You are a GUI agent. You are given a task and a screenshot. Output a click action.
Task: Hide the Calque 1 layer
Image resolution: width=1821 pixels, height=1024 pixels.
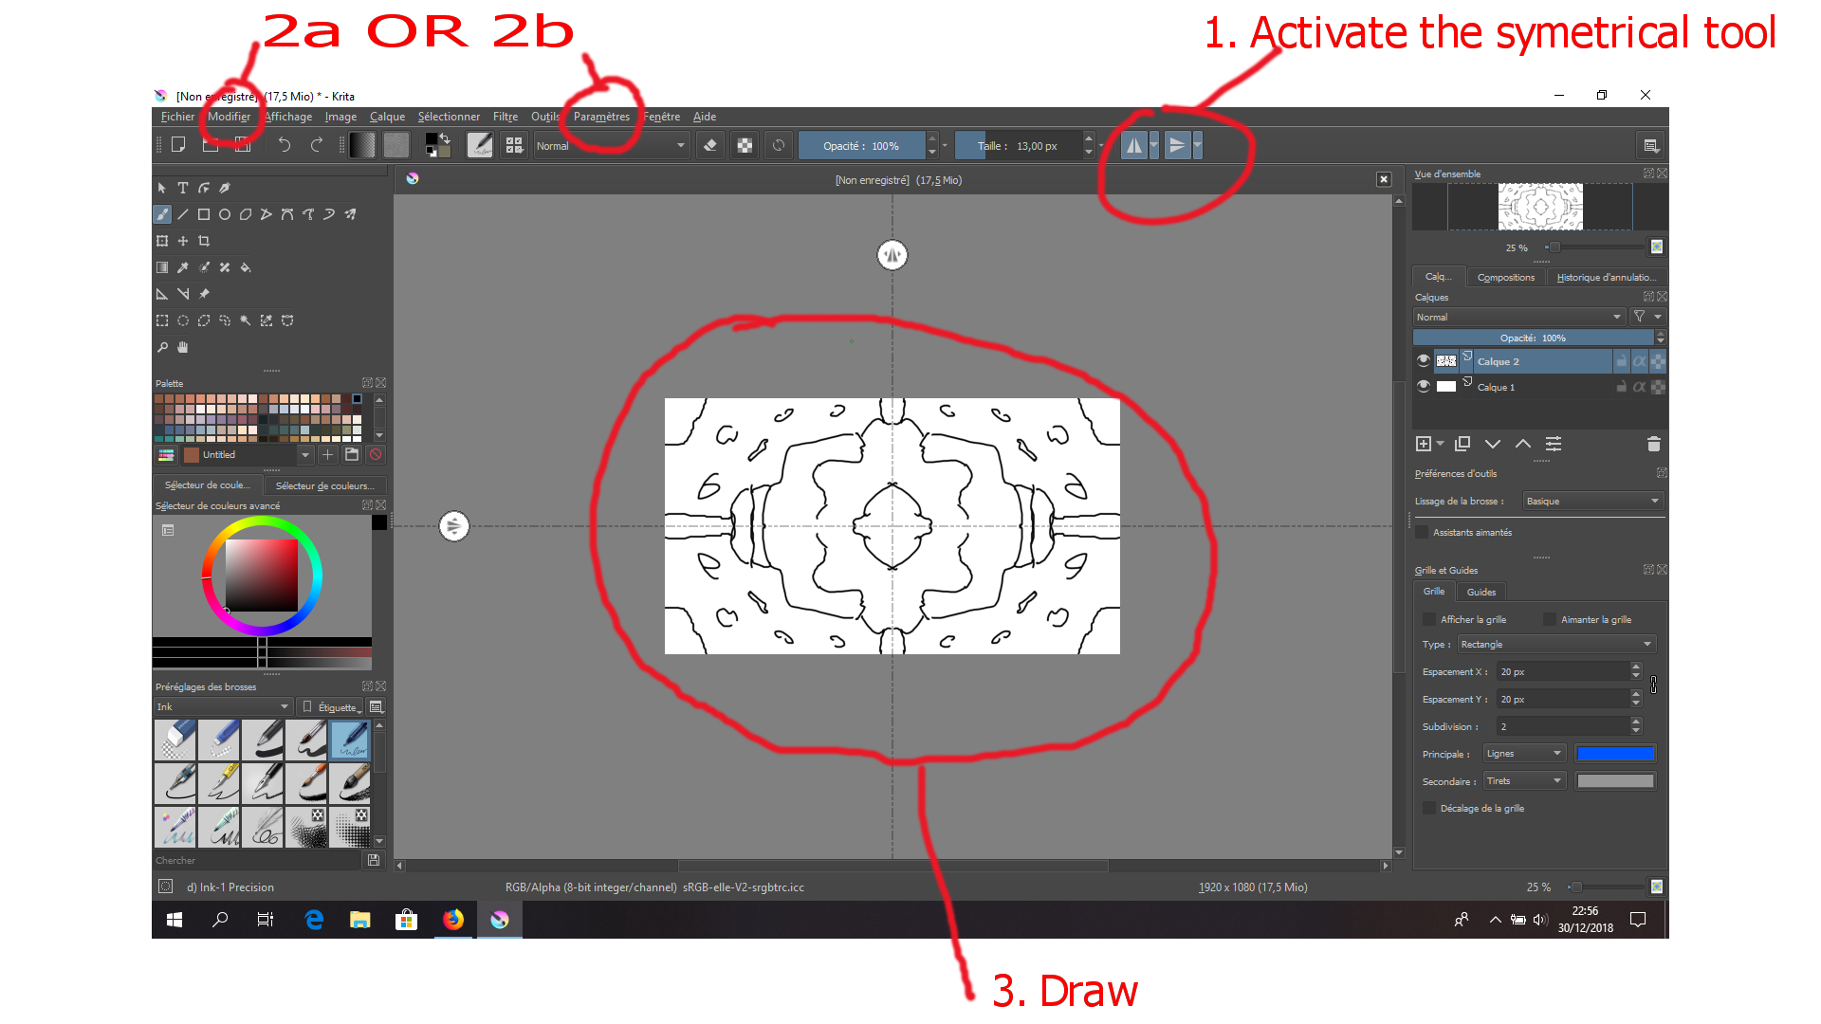pos(1423,386)
